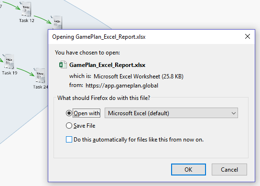Click 'What should Firefox do with this file?' label
The width and height of the screenshot is (260, 186).
click(104, 98)
